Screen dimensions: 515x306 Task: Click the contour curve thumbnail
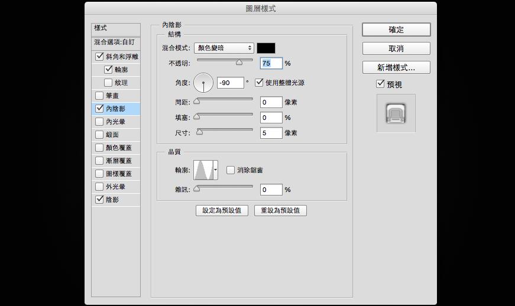coord(203,170)
